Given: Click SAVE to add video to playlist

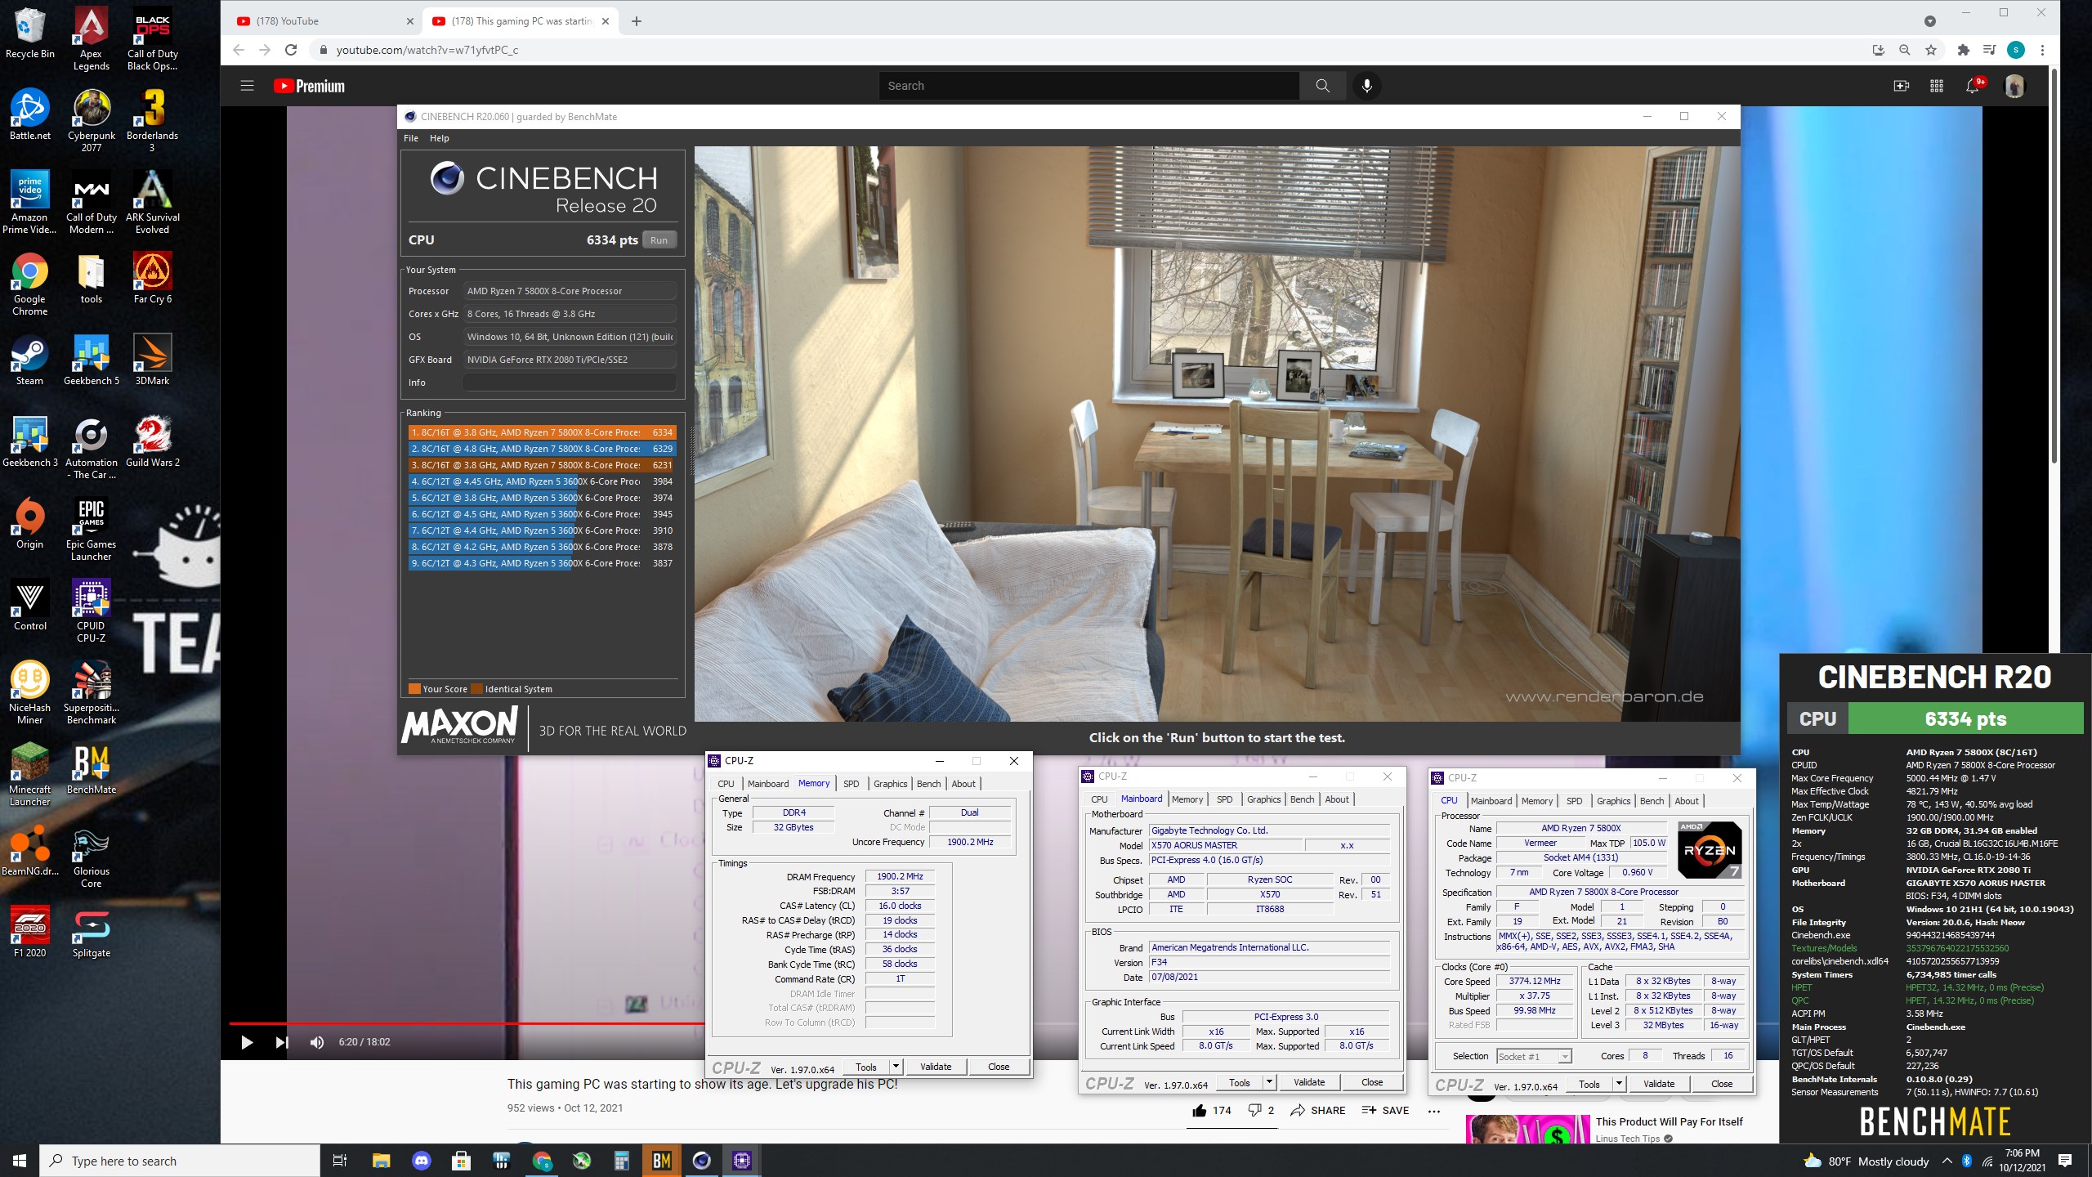Looking at the screenshot, I should click(x=1385, y=1110).
